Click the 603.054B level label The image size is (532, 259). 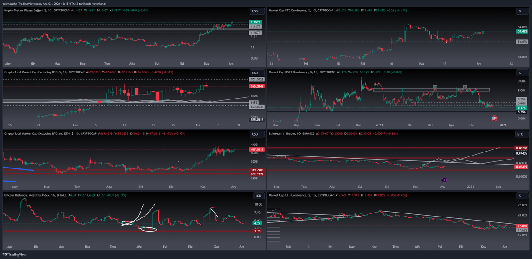pos(258,107)
